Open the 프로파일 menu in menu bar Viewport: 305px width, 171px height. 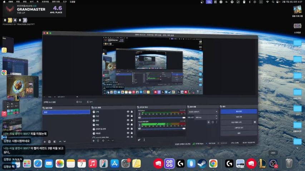45,2
